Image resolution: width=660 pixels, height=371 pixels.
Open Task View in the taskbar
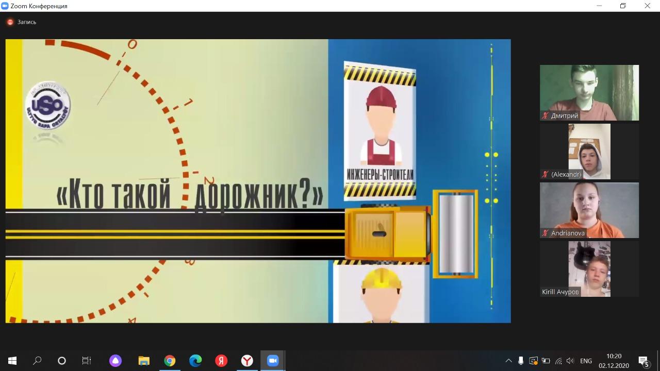[x=87, y=361]
